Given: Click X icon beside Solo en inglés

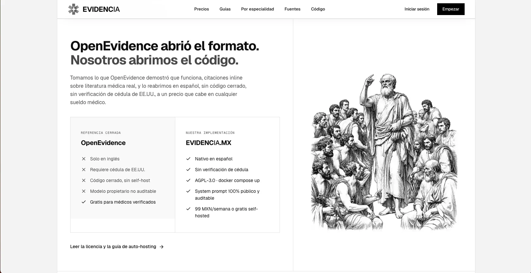Looking at the screenshot, I should pyautogui.click(x=84, y=159).
